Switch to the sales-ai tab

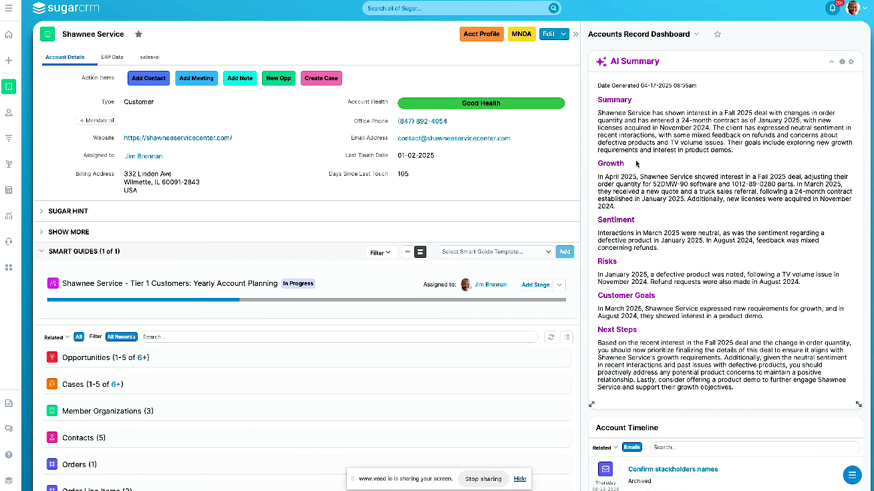click(x=150, y=57)
